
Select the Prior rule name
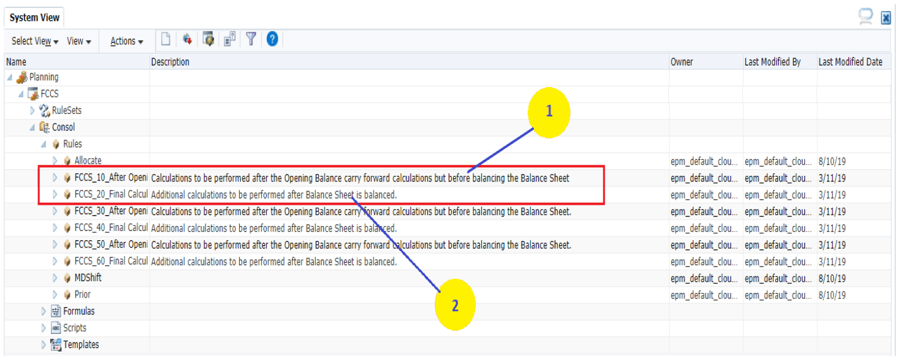pyautogui.click(x=83, y=295)
